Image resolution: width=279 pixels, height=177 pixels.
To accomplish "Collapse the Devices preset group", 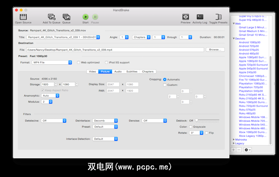I will coord(234,39).
